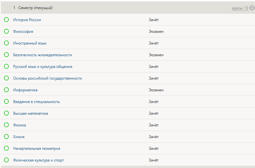Click the курсы: 13 counter
The image size is (255, 168).
(x=240, y=8)
